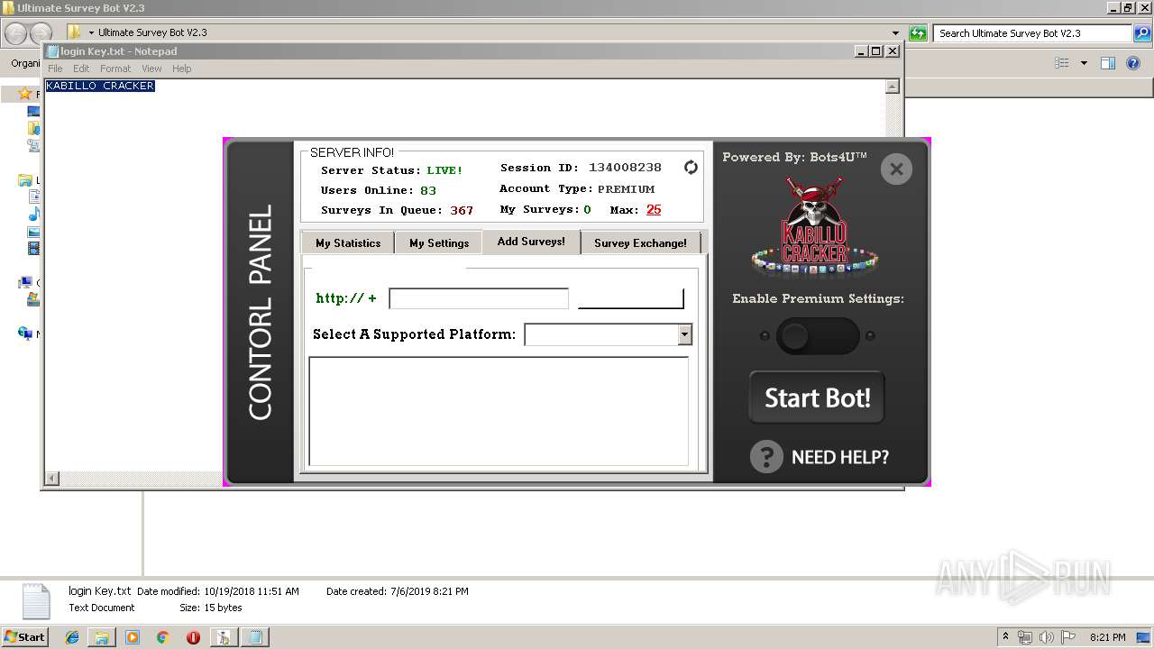Viewport: 1154px width, 649px height.
Task: Click the Music library note icon
Action: pyautogui.click(x=33, y=214)
